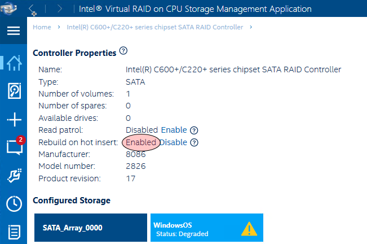Viewport: 367px width, 244px height.
Task: Go to the Home sidebar icon
Action: click(14, 63)
